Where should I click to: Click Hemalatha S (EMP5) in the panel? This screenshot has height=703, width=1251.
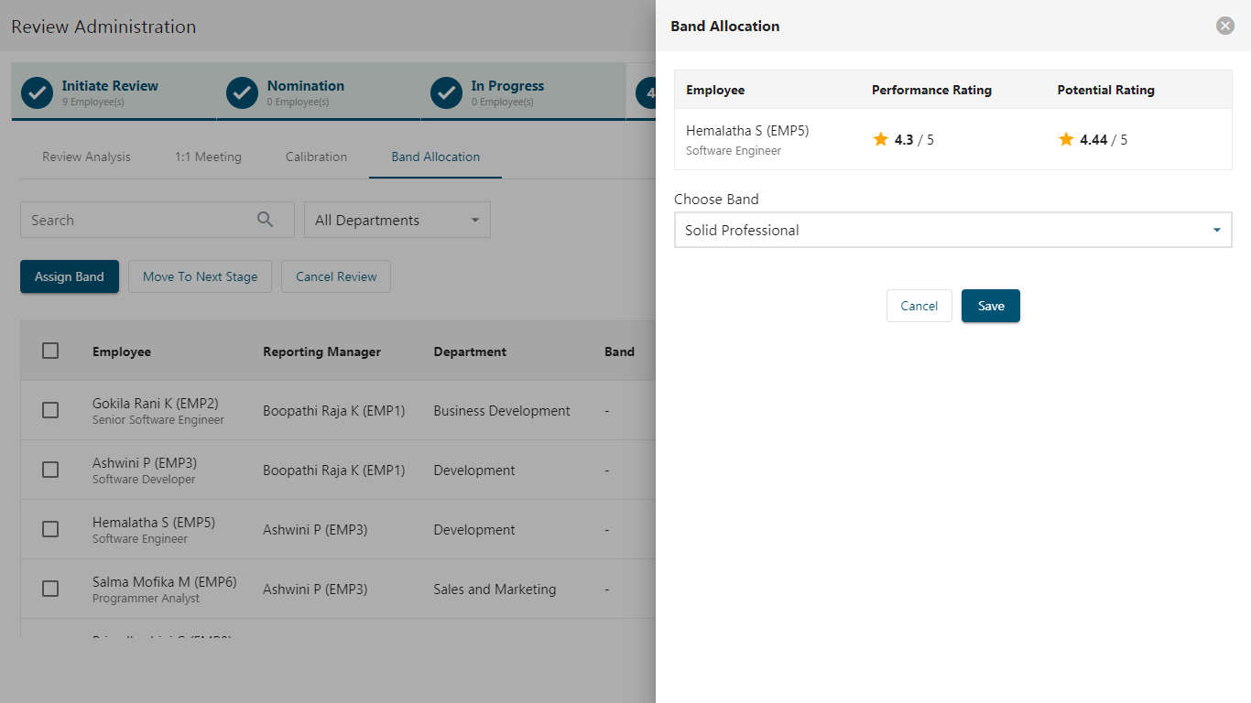pyautogui.click(x=747, y=131)
